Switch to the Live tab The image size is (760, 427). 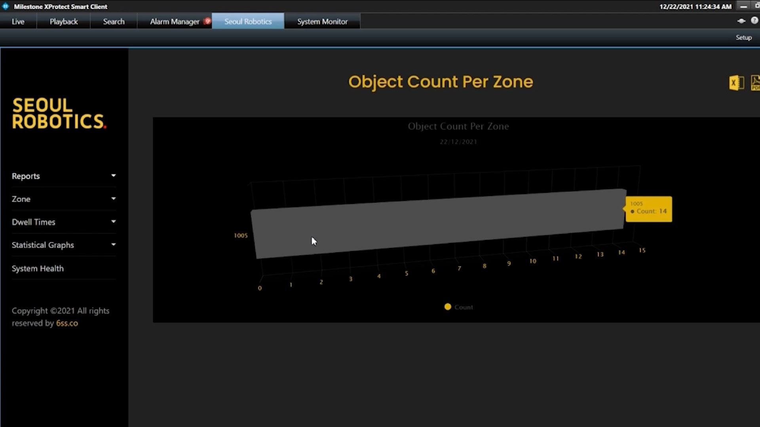[18, 21]
